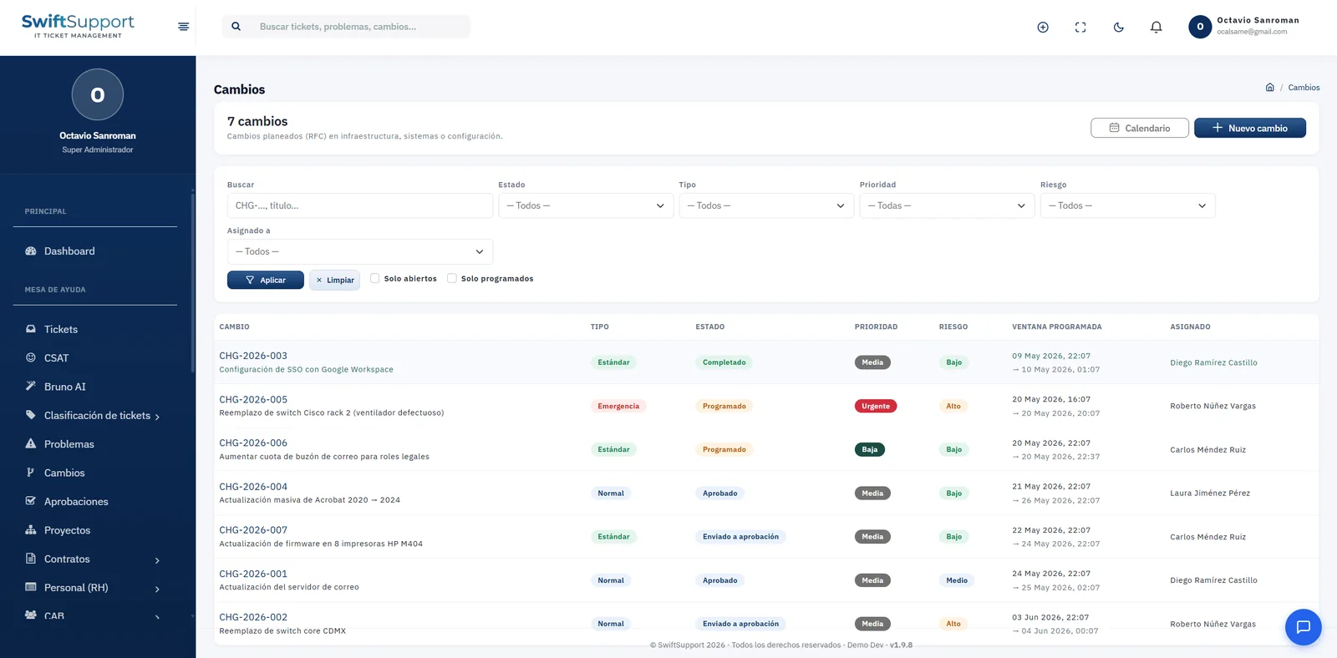
Task: Click the Urgente priority badge
Action: 876,406
